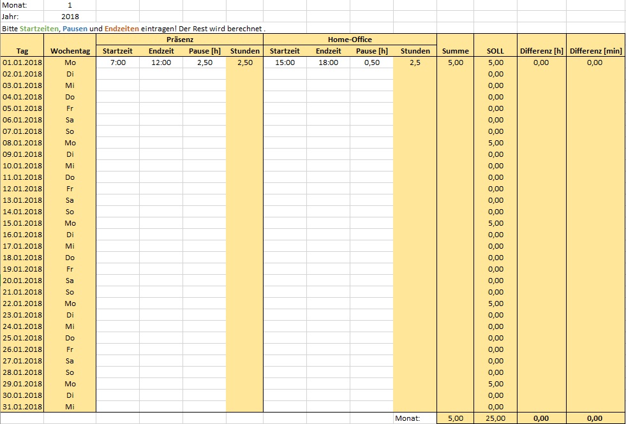Click the monthly SOLL total 25,00
Screen dimensions: 626x424
(x=495, y=418)
